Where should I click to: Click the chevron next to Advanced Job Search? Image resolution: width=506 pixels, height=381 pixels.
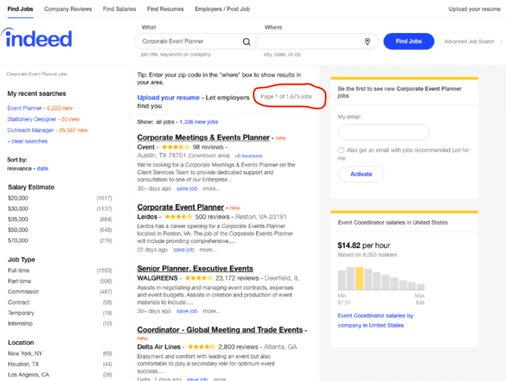point(501,42)
